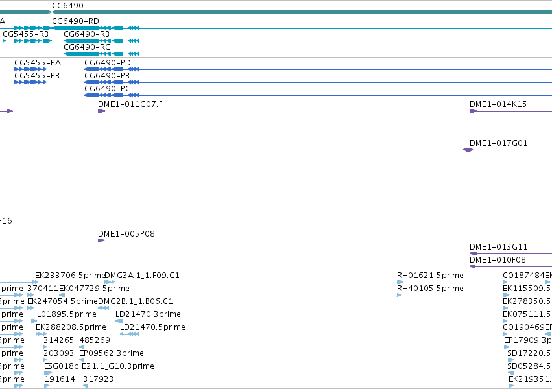Viewport: 552px width, 389px height.
Task: Select the DME1-017G01 clone label
Action: pyautogui.click(x=499, y=143)
